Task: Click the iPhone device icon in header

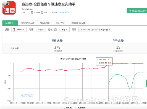Action: click(x=32, y=12)
